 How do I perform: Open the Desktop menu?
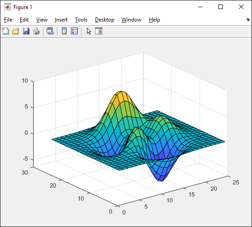coord(104,20)
